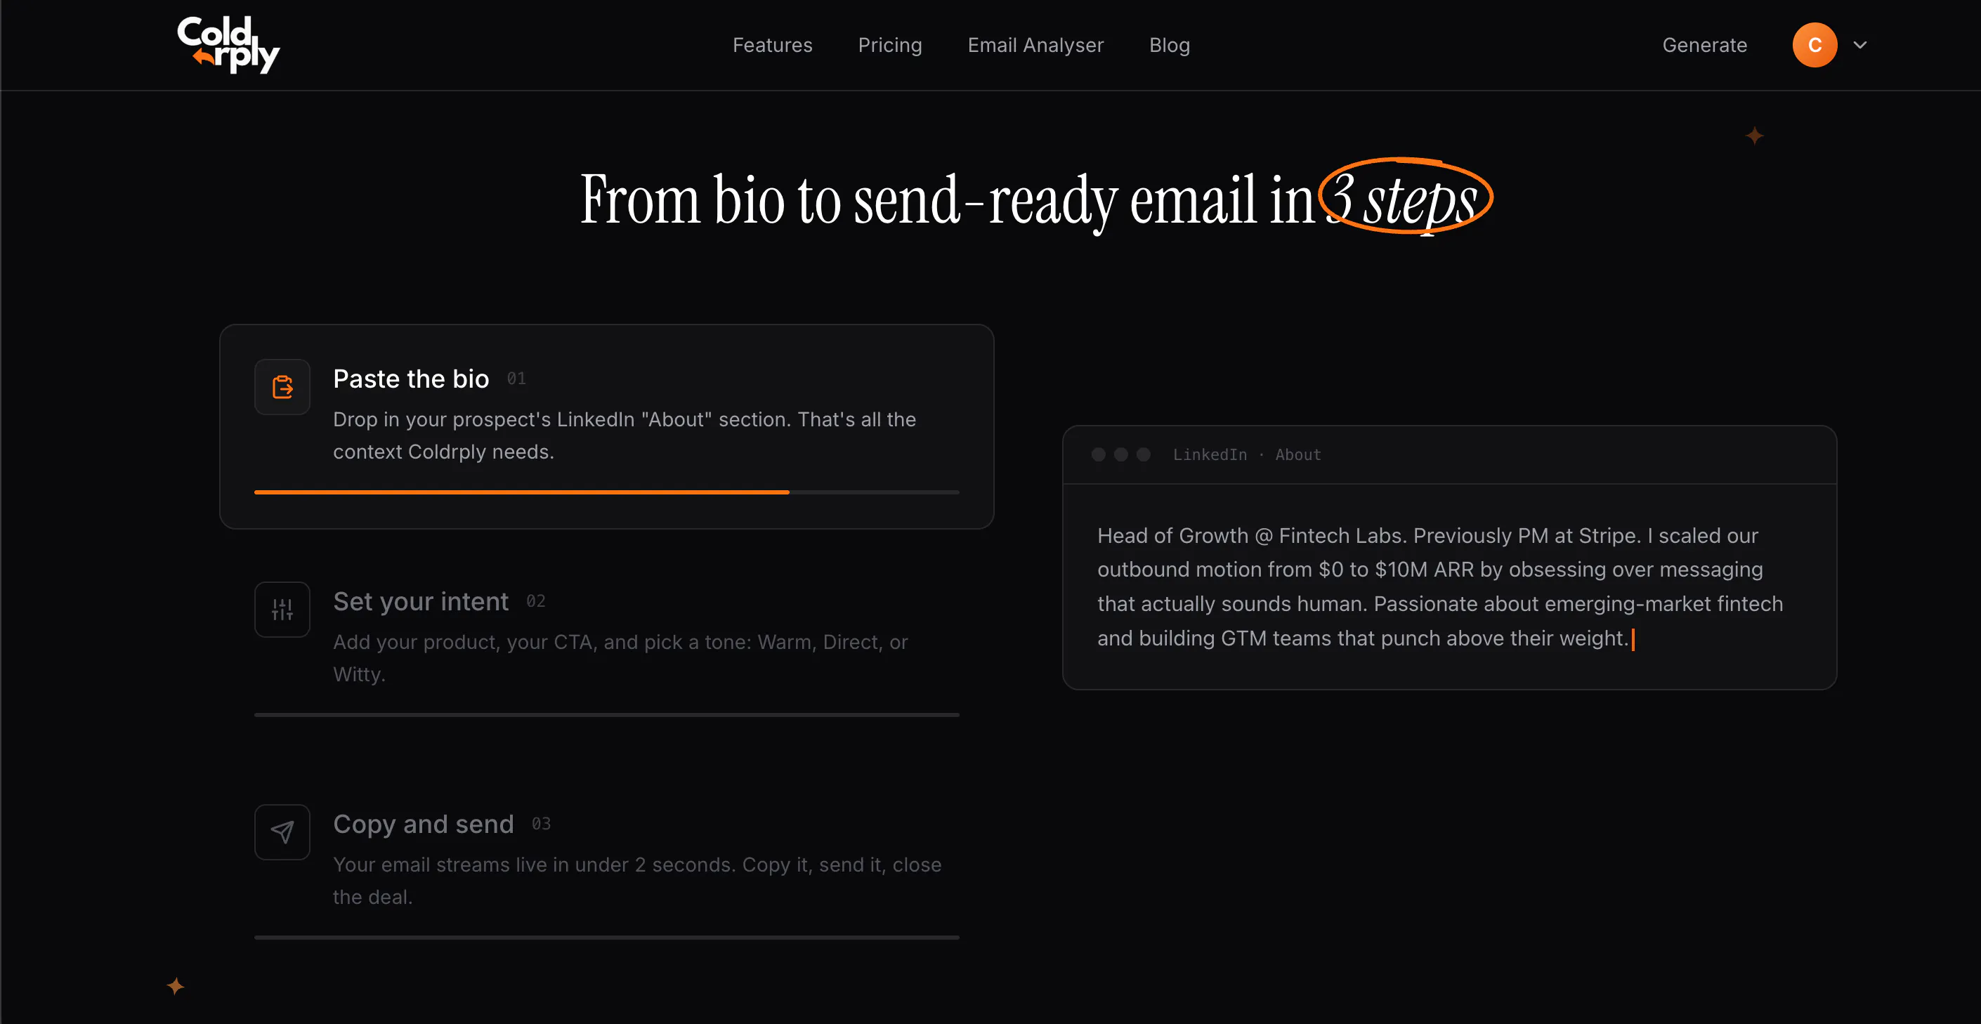Click the Paste the bio progress bar
Screen dimensions: 1981x1024
[x=607, y=492]
